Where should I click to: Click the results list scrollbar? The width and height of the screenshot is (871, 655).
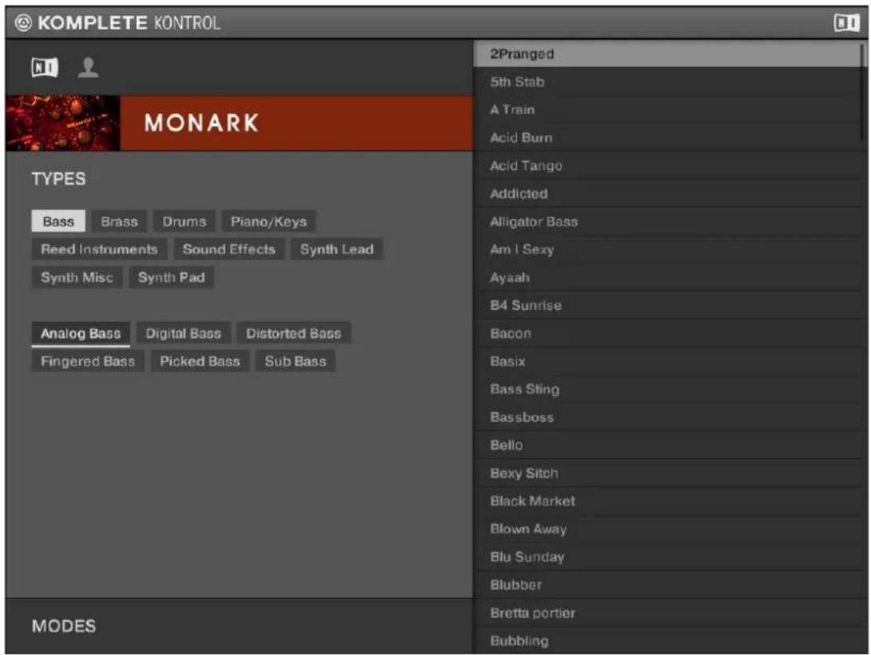point(862,92)
